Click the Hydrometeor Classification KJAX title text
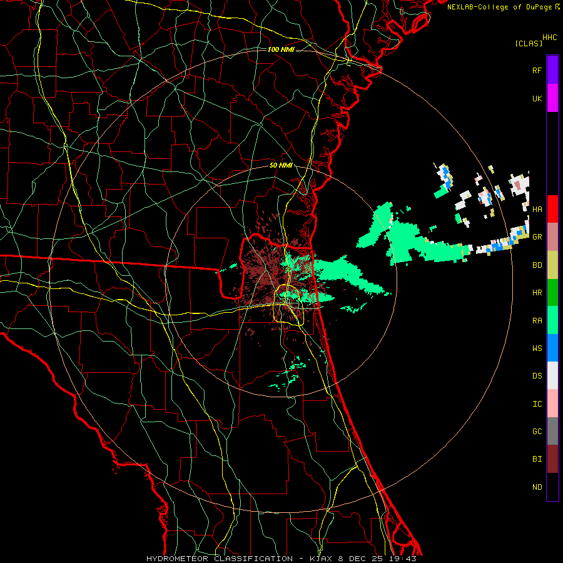The width and height of the screenshot is (563, 563). pos(281,559)
